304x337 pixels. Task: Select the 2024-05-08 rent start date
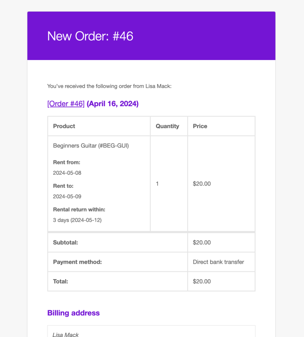[67, 173]
